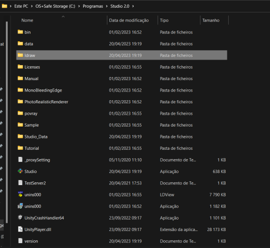
Task: Expand chevron after Programas breadcrumb
Action: click(x=107, y=6)
